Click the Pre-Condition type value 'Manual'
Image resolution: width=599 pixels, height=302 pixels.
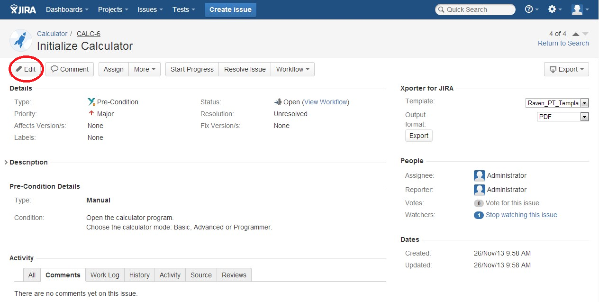[98, 200]
